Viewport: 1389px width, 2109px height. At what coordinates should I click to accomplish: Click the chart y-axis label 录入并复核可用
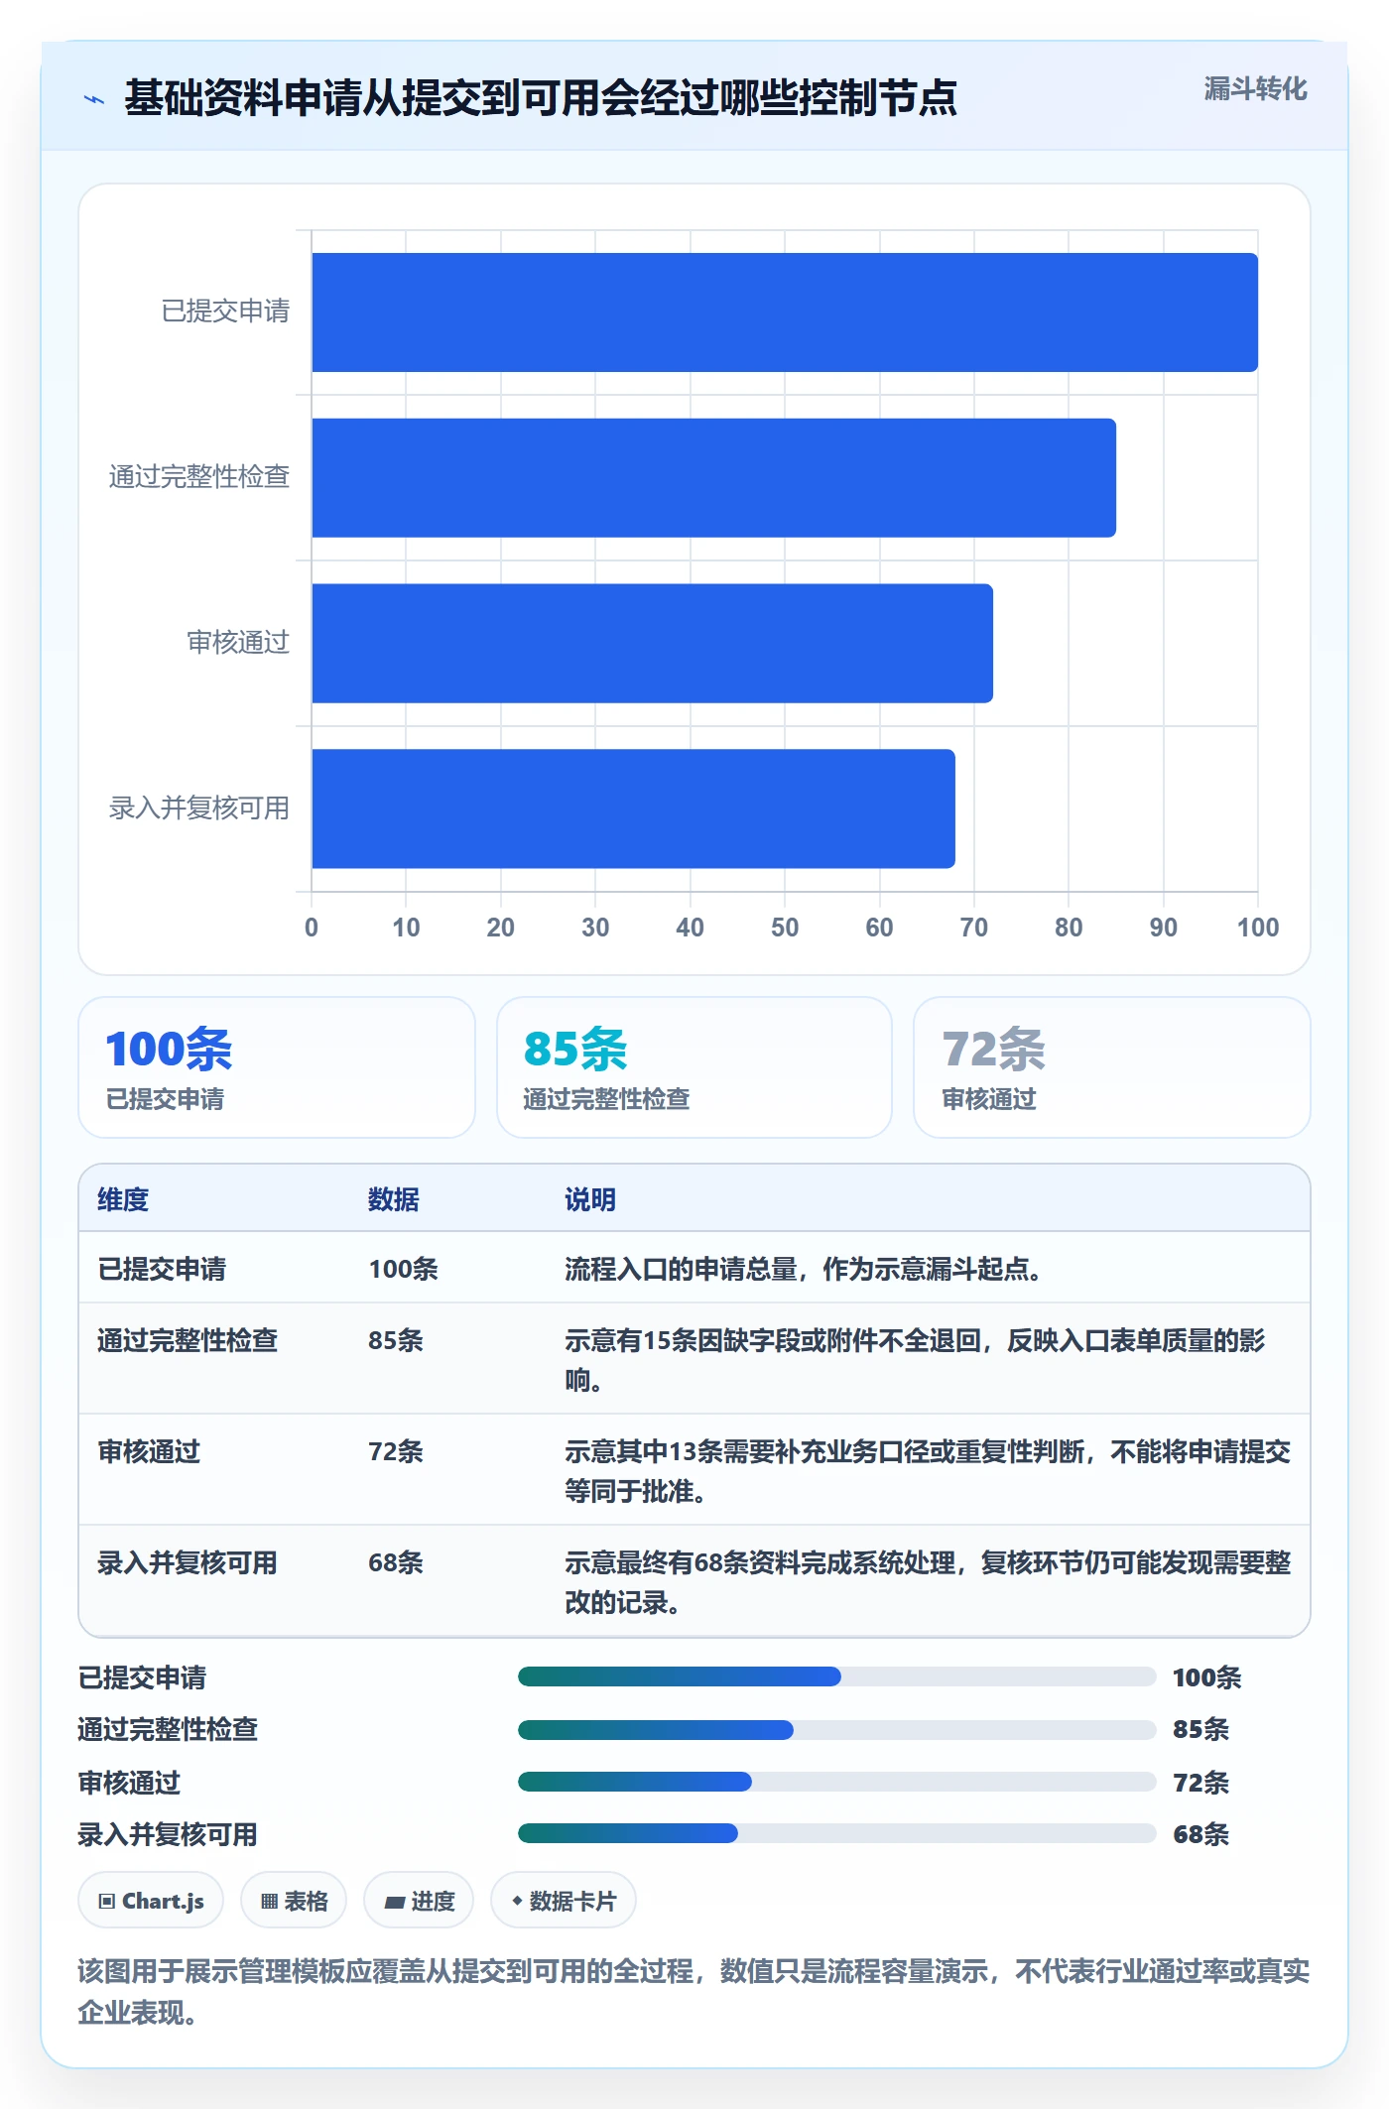[199, 808]
